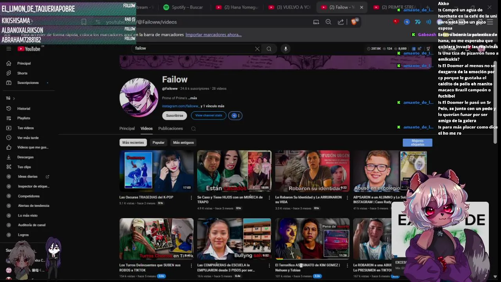
Task: Open Inspector de etiquetas tool
Action: (x=34, y=186)
